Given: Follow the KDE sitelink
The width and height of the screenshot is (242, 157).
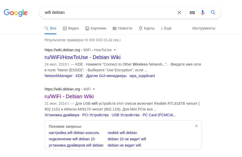Looking at the screenshot, I should [x=79, y=76].
